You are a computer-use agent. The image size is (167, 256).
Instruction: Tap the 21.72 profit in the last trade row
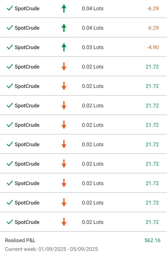[152, 222]
